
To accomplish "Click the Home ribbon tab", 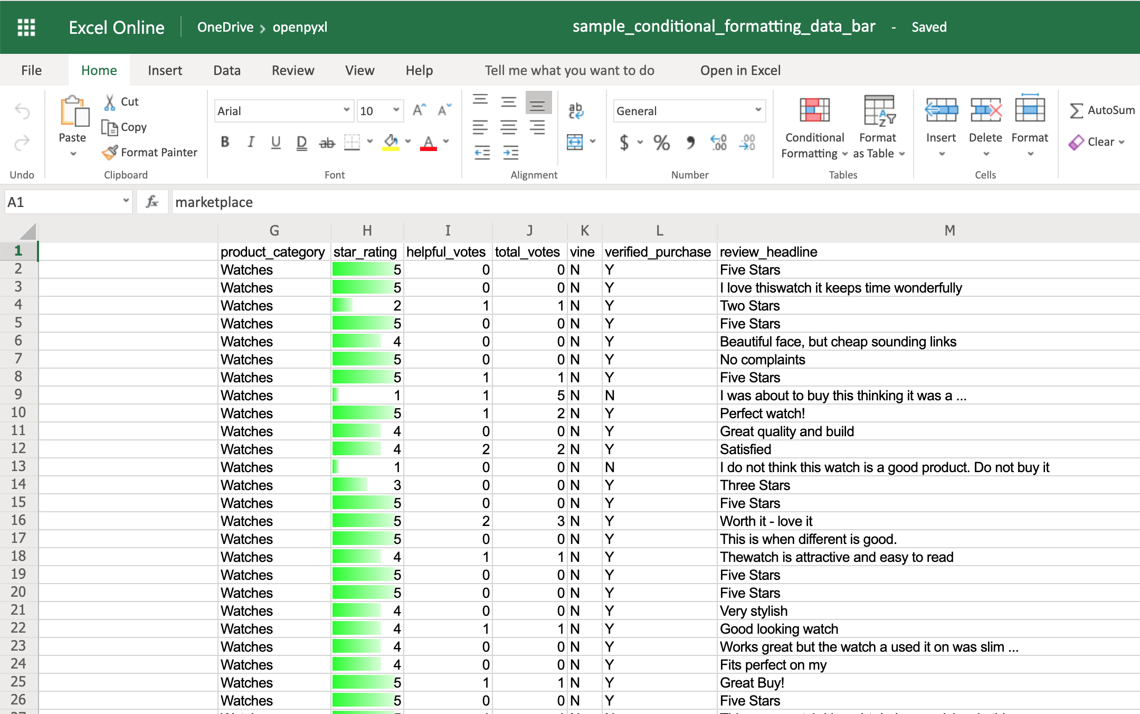I will tap(99, 70).
